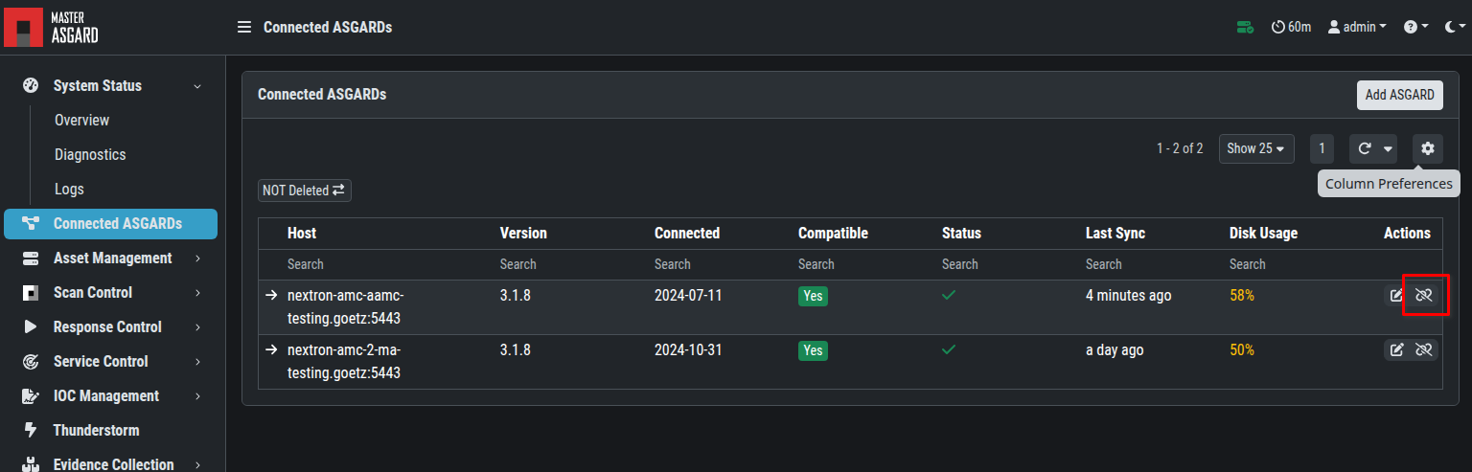
Task: Open Column Preferences gear icon
Action: (x=1428, y=148)
